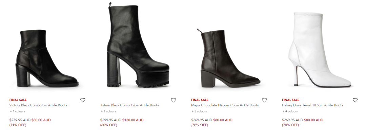
Task: View the Totum platform boot image
Action: [x=138, y=45]
